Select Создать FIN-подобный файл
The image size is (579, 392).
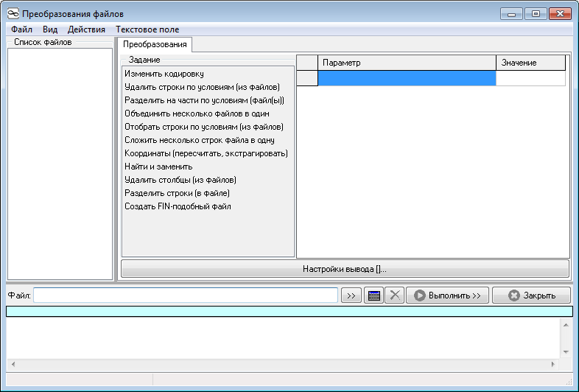point(178,206)
